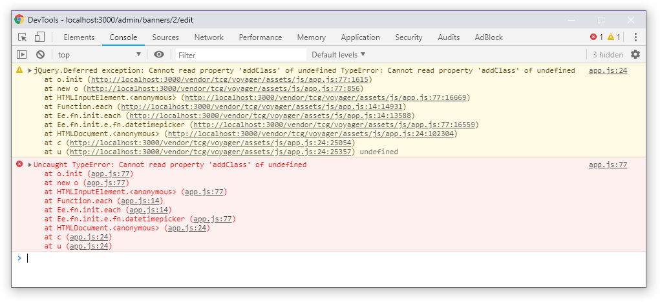Open the AdBlock tab

click(x=489, y=37)
